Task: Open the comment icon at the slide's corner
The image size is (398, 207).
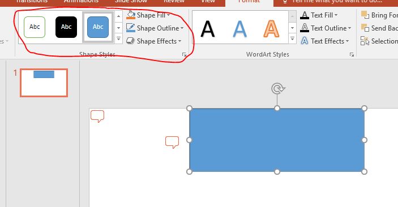Action: [97, 116]
